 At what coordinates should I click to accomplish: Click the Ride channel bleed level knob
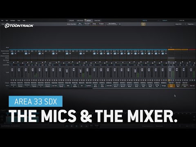point(67,53)
